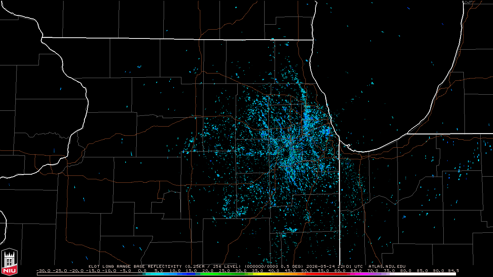
Task: Select the KLOT Long Range Base Reflectivity title
Action: (x=135, y=266)
